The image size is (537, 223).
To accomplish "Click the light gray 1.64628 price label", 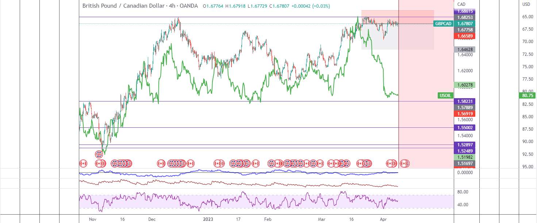I will tap(465, 49).
